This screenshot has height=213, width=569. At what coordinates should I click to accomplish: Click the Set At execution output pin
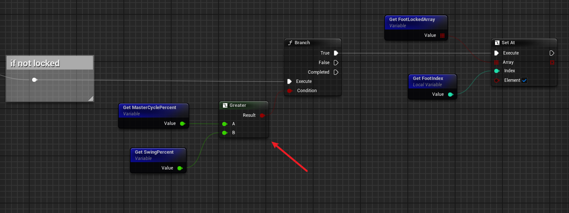click(x=552, y=53)
